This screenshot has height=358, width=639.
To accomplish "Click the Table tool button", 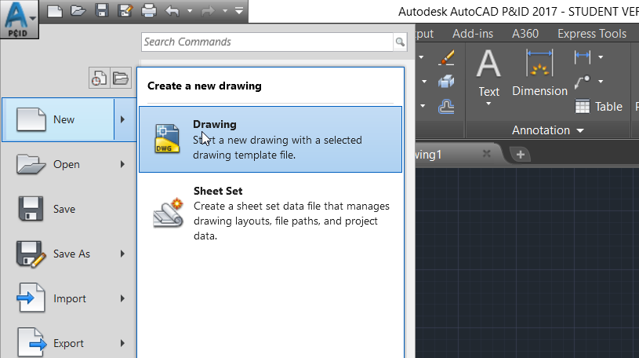I will [x=598, y=107].
